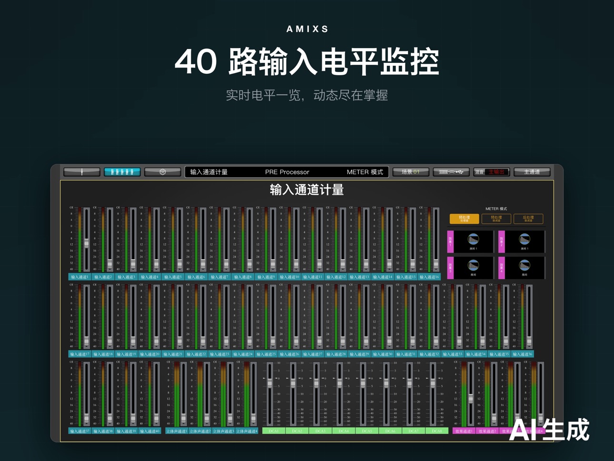Click METER 模式 text in display bar
This screenshot has height=461, width=614.
pos(365,172)
